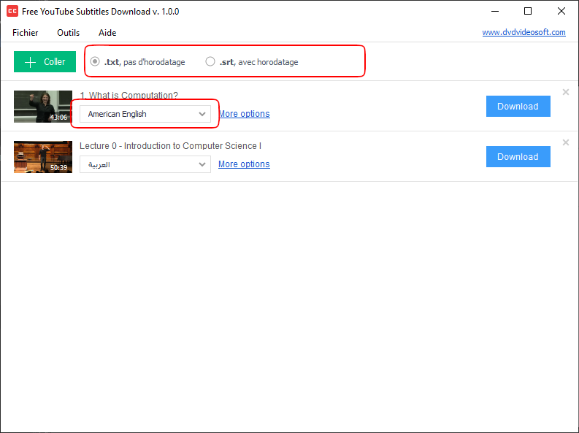This screenshot has width=579, height=433.
Task: Click 'Lecture 0 - Introduction to Computer Science I' title
Action: pyautogui.click(x=171, y=146)
